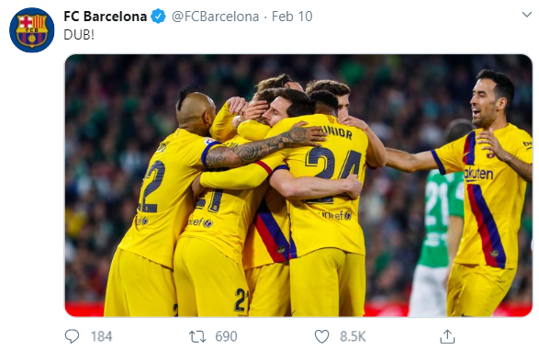
Task: Open the FC Barcelona crest profile picture
Action: point(31,30)
